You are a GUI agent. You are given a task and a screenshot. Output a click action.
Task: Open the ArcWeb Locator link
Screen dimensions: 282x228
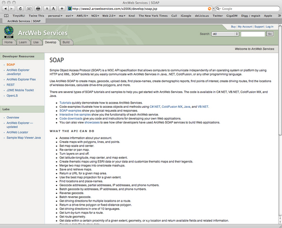pyautogui.click(x=17, y=132)
